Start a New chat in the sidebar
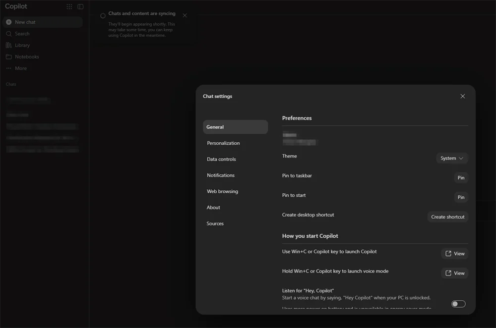 click(42, 22)
